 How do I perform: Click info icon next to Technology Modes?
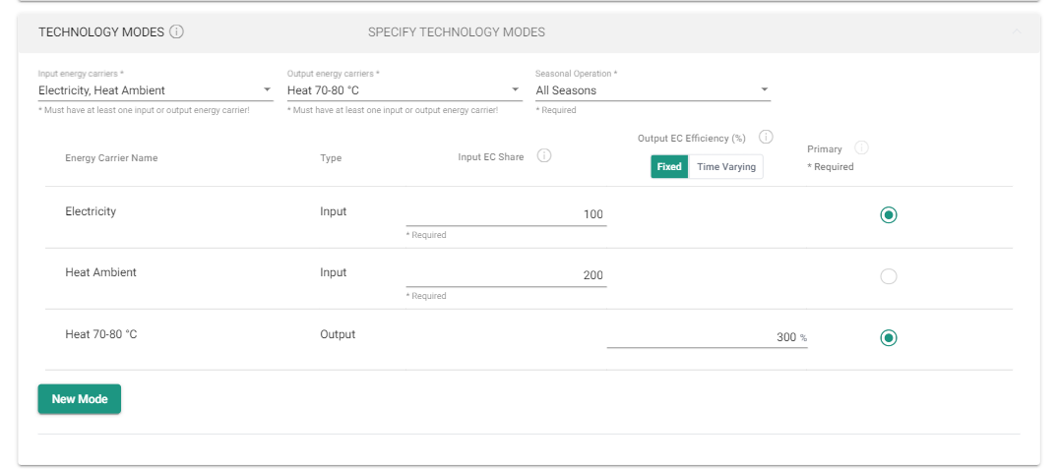pyautogui.click(x=177, y=31)
